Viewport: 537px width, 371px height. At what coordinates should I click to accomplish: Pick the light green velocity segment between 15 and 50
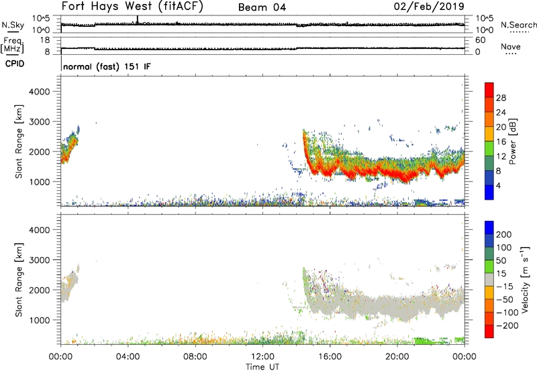[489, 267]
